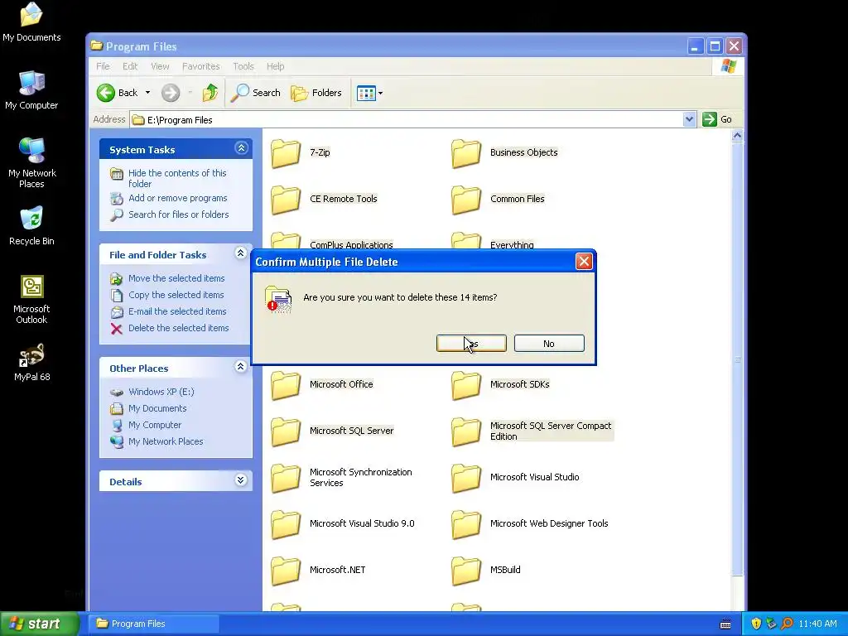Click Program Files taskbar button
The image size is (848, 636).
(153, 624)
